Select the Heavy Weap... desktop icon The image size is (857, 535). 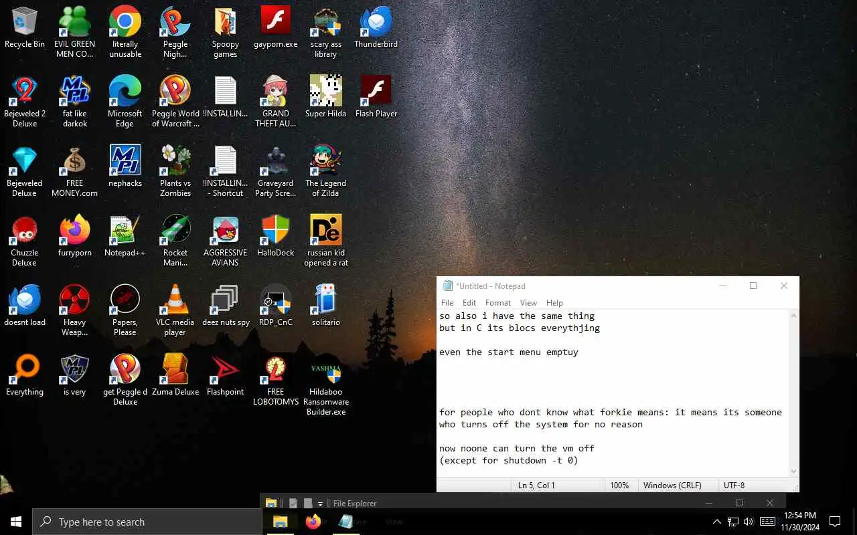[75, 310]
